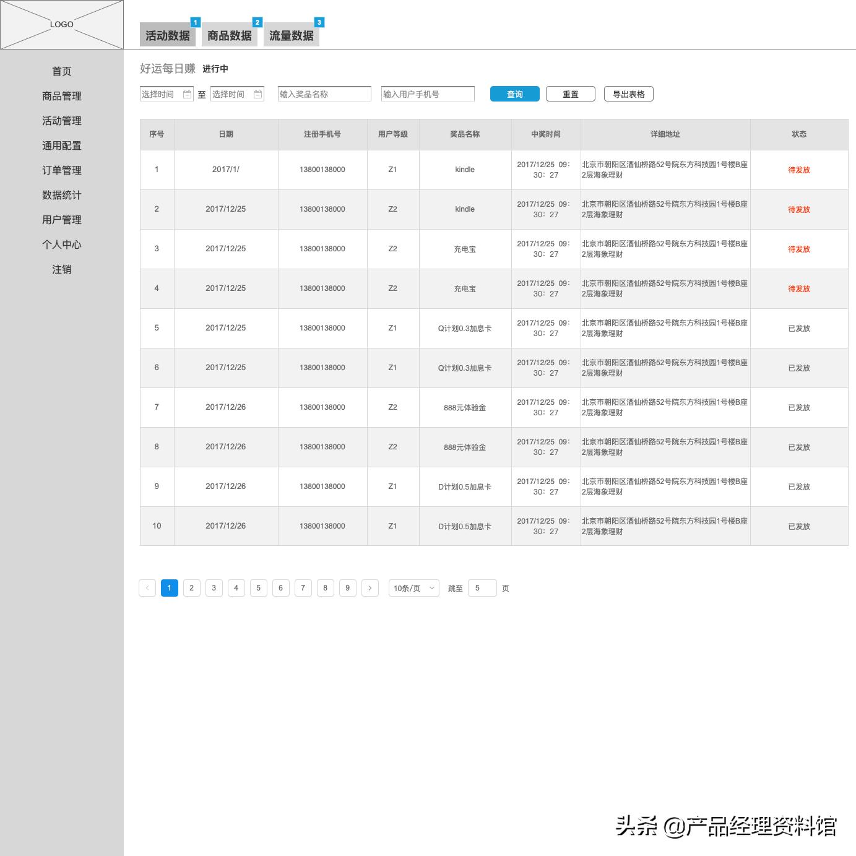Open 个人中心 personal center
Screen dimensions: 856x856
coord(61,244)
